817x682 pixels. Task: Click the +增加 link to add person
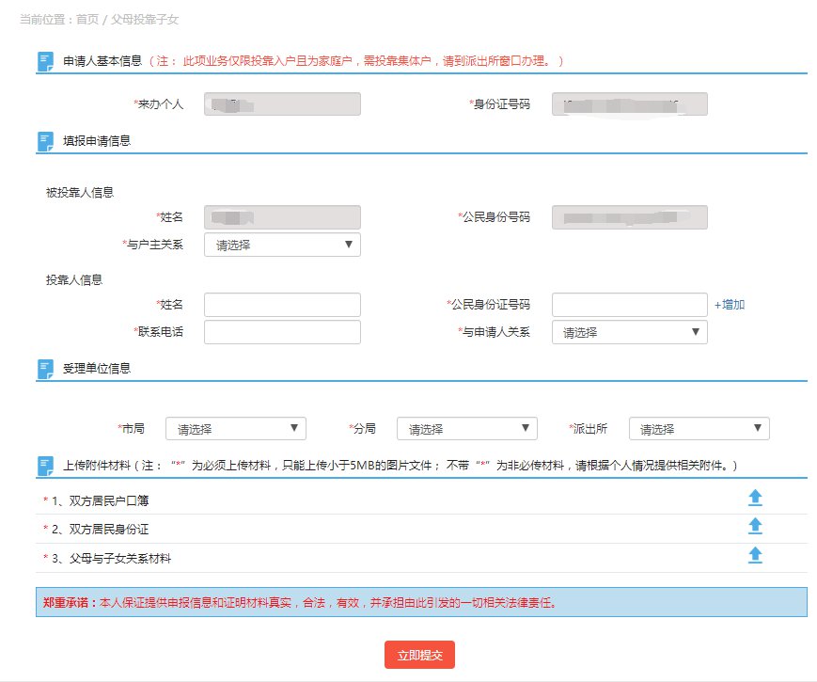(x=730, y=305)
